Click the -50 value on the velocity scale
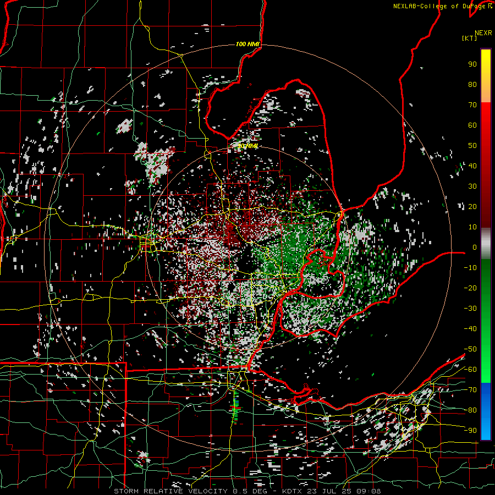This screenshot has width=495, height=495. coord(470,349)
